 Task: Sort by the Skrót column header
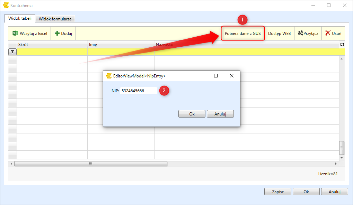52,45
